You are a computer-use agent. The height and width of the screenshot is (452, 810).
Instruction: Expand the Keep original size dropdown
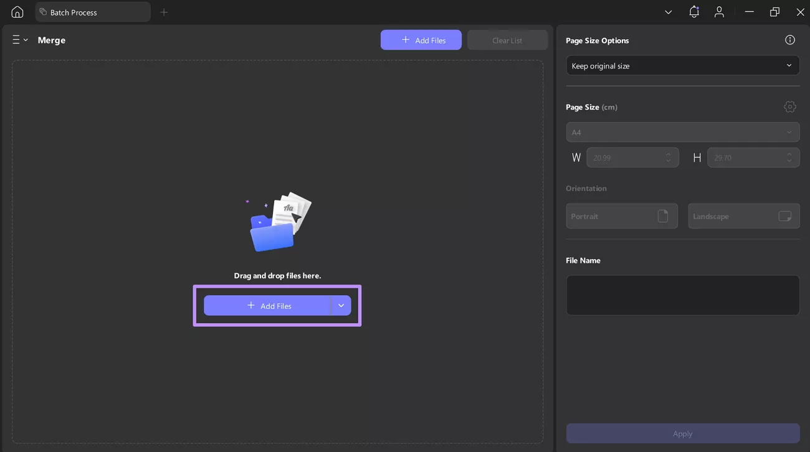pos(682,65)
